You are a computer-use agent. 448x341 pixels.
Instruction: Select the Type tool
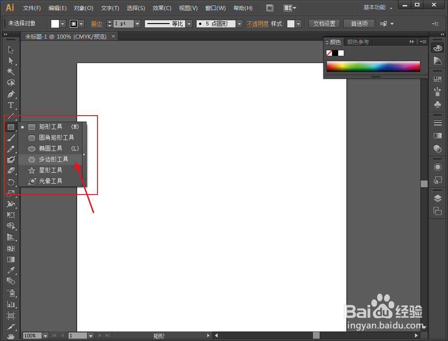(x=11, y=105)
